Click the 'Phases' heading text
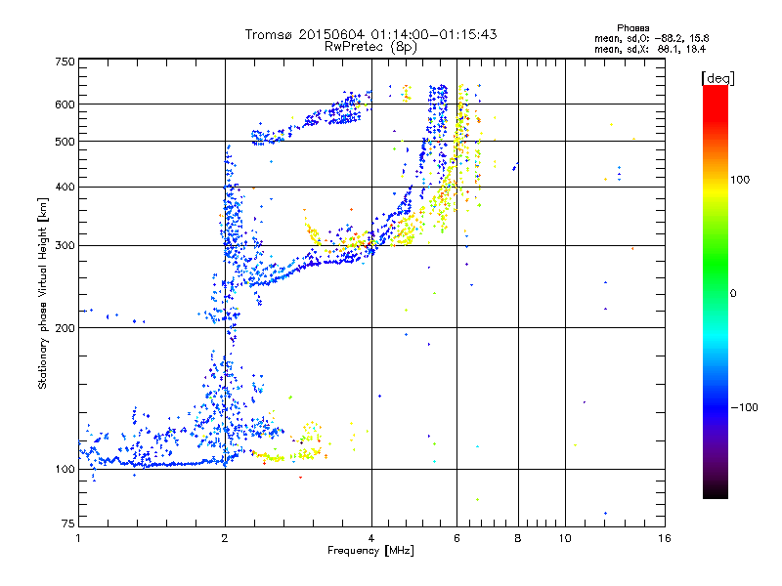 632,28
